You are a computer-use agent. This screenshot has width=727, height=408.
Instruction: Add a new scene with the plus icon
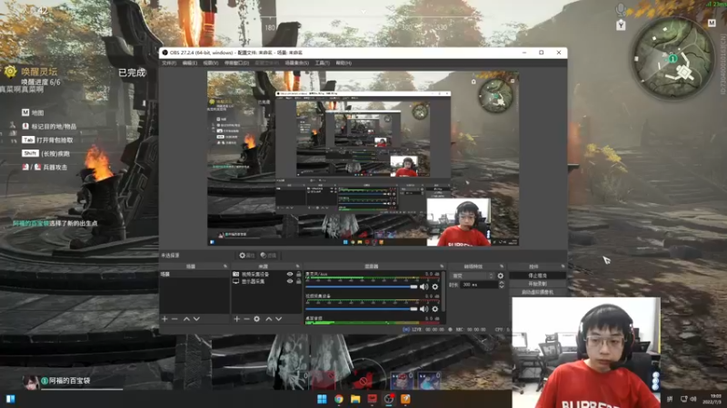(164, 319)
